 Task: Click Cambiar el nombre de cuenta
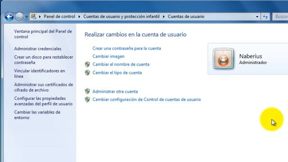tap(121, 64)
